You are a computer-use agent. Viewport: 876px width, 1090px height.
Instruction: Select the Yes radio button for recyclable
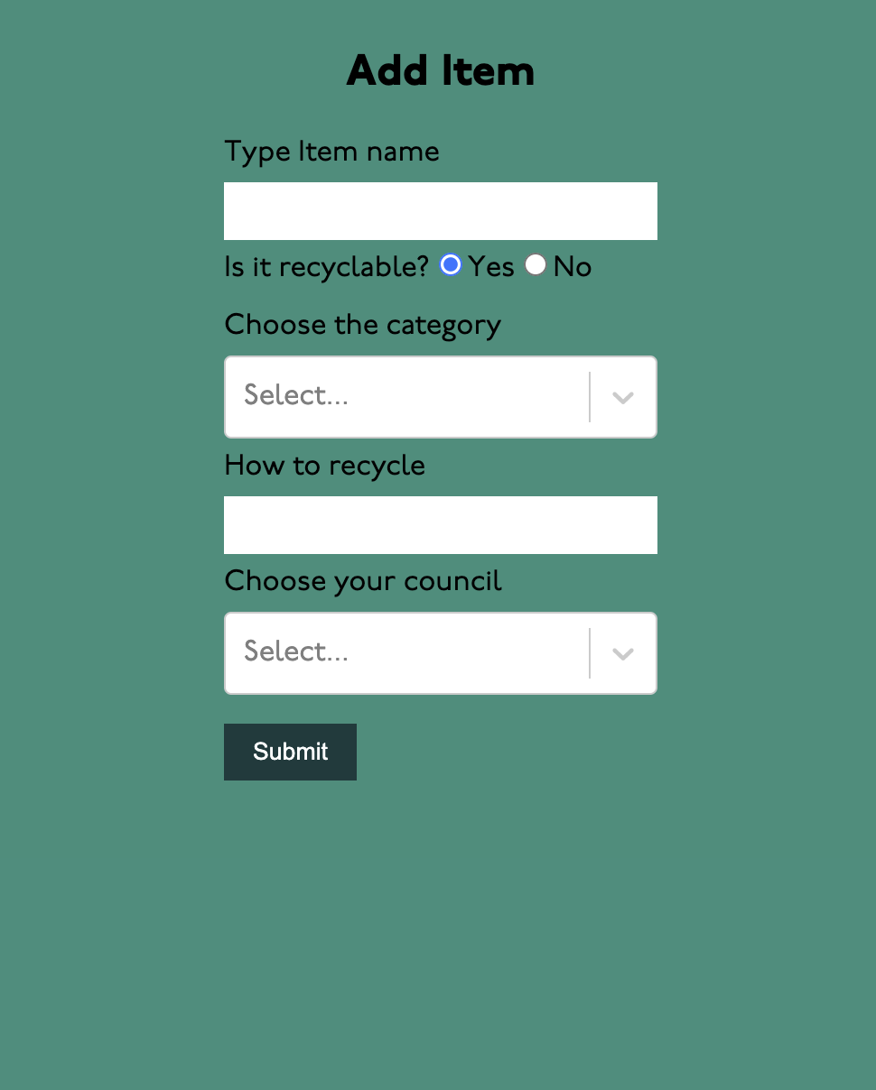click(450, 265)
